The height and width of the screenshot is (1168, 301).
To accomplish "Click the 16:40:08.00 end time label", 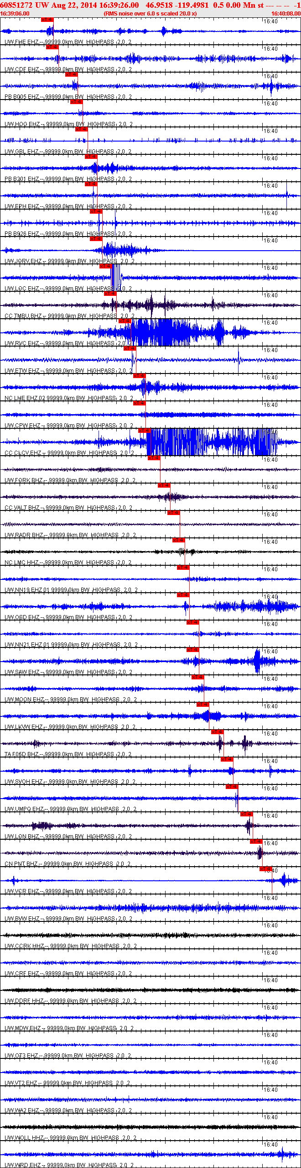I will (x=286, y=14).
